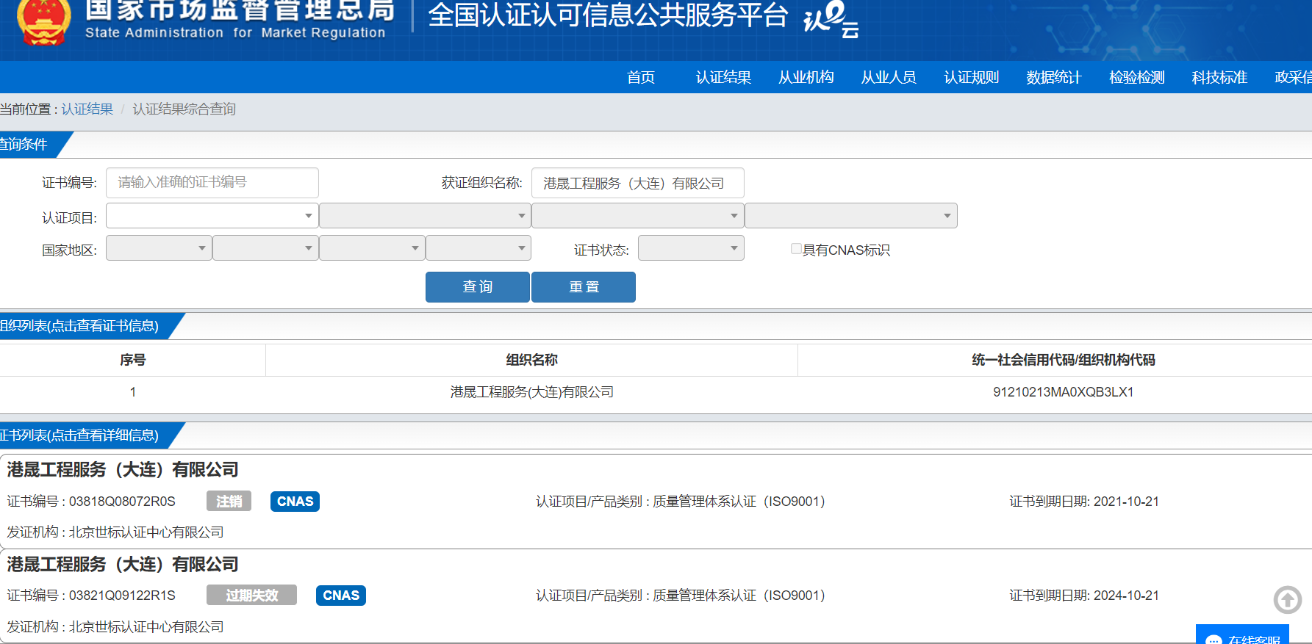Click the back-to-top arrow icon
This screenshot has height=644, width=1312.
coord(1287,600)
